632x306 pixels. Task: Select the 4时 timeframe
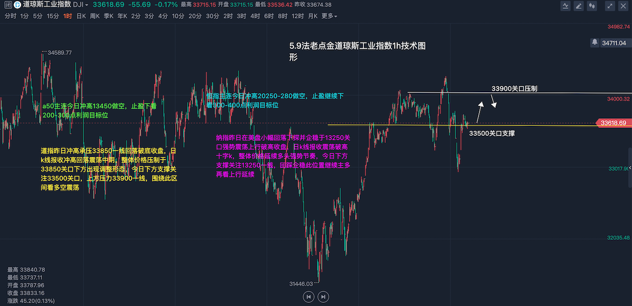coord(255,16)
